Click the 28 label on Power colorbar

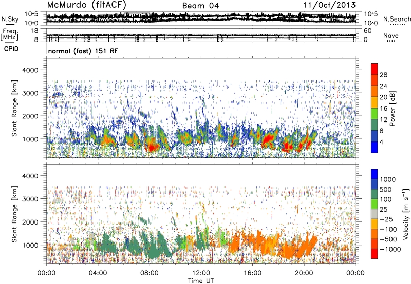[383, 75]
